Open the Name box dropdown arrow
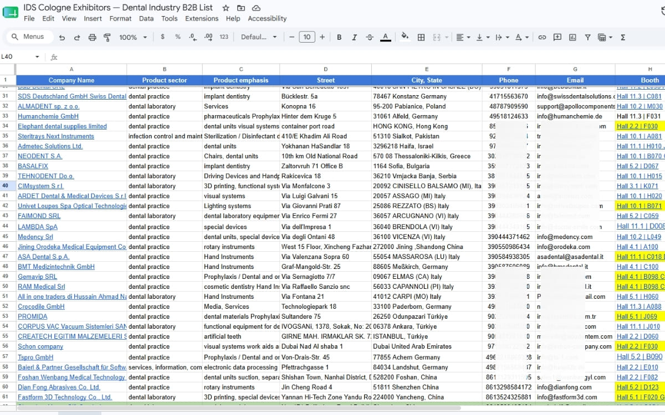 (37, 56)
